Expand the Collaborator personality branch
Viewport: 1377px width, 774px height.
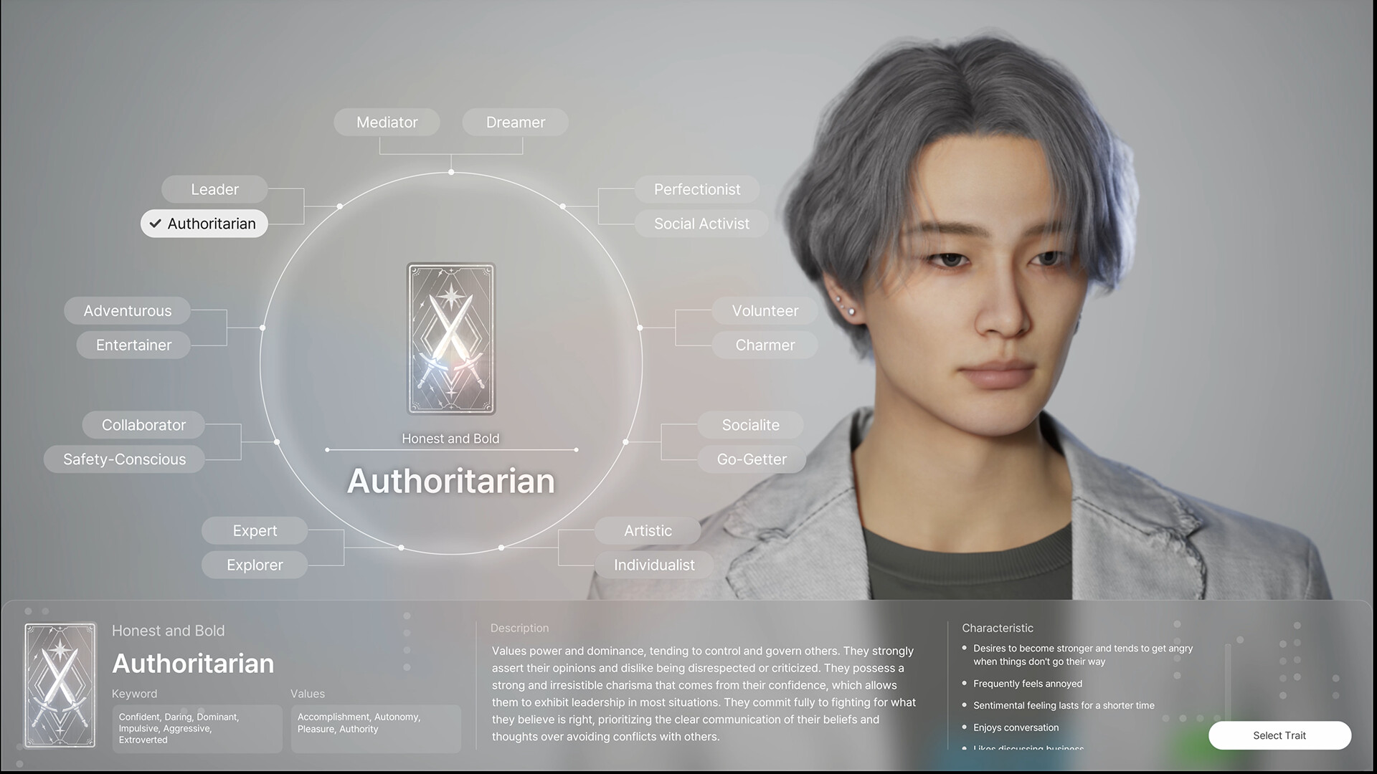tap(143, 424)
